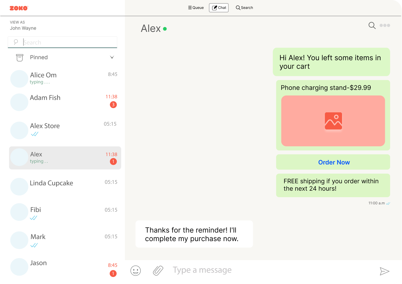Image resolution: width=402 pixels, height=284 pixels.
Task: Click Alice Om's avatar
Action: [19, 79]
